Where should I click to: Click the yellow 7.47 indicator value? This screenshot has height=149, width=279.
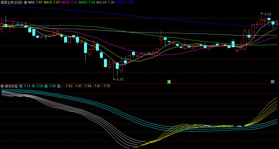[x=79, y=86]
